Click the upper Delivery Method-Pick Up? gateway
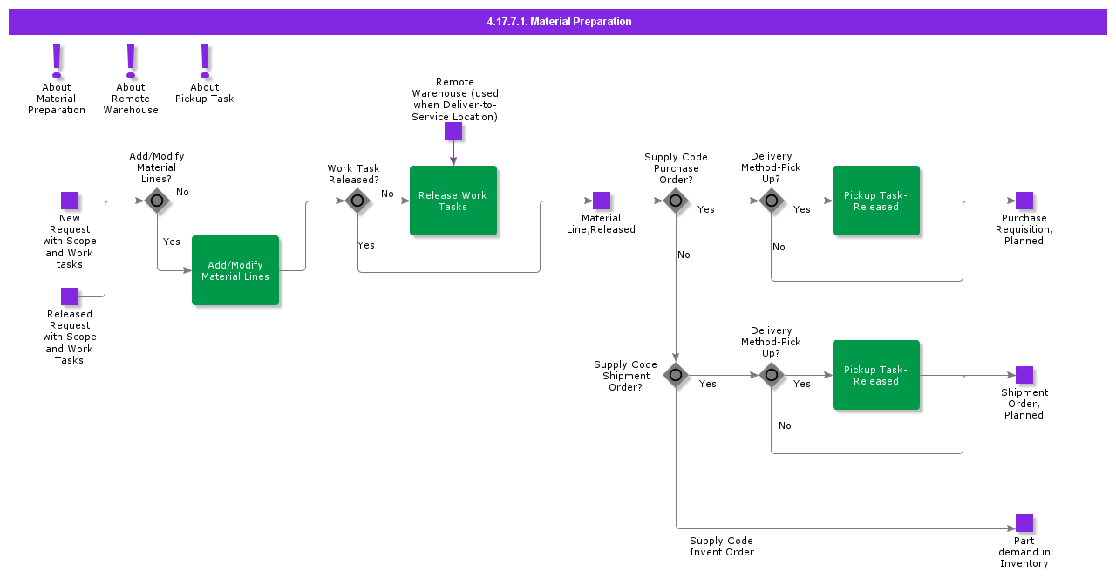Image resolution: width=1116 pixels, height=579 pixels. click(x=772, y=201)
